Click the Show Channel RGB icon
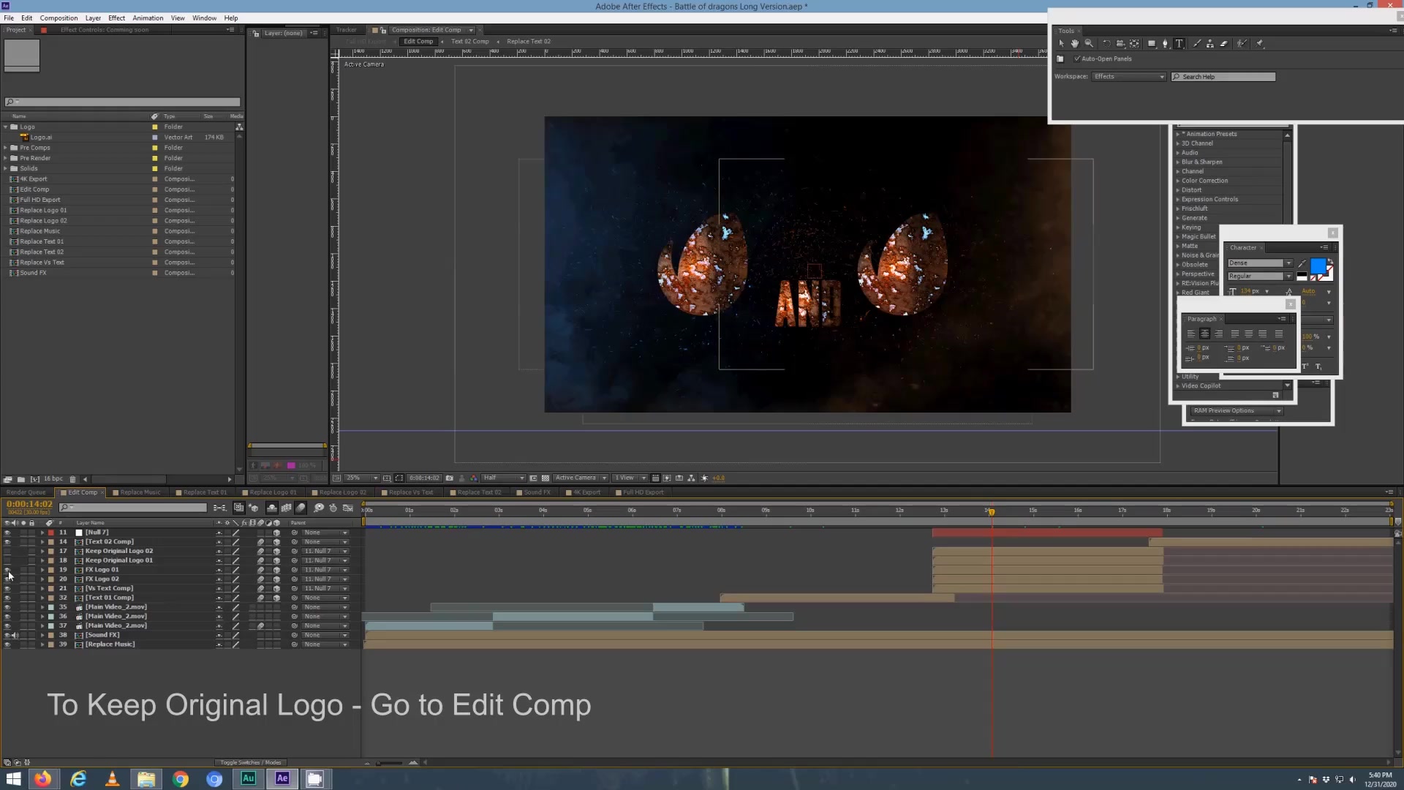Image resolution: width=1404 pixels, height=790 pixels. (x=474, y=478)
